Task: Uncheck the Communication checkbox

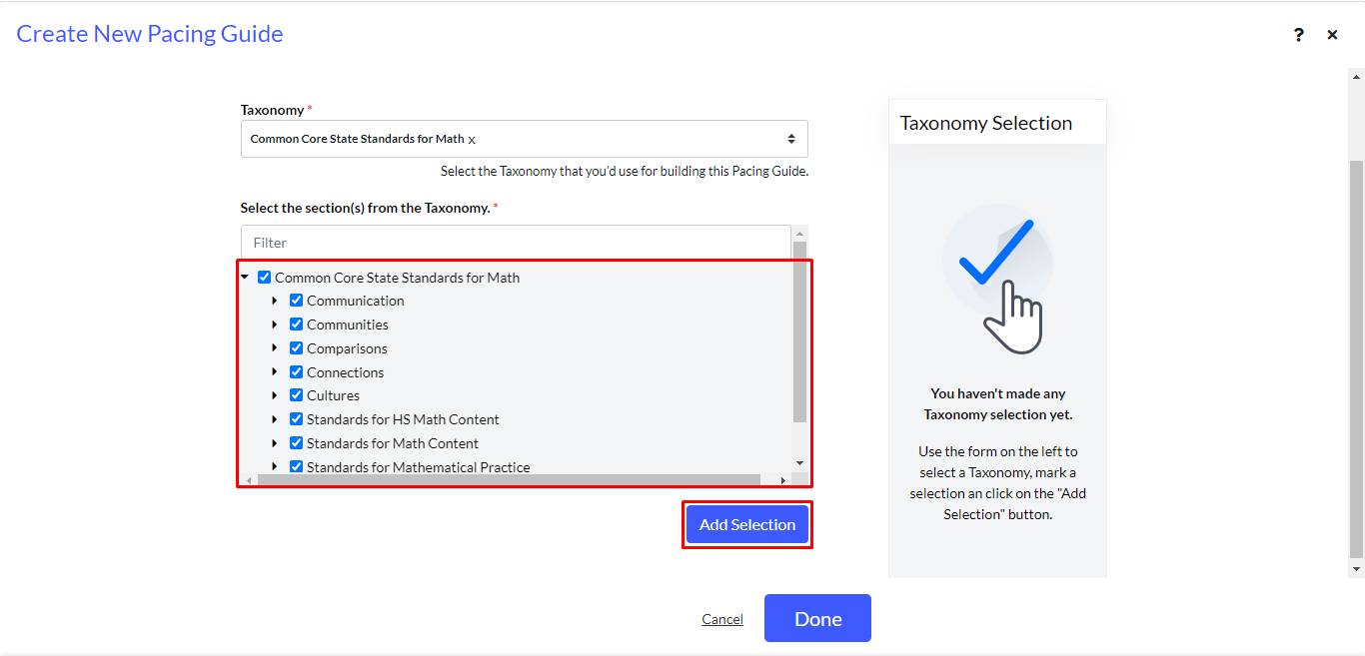Action: tap(297, 301)
